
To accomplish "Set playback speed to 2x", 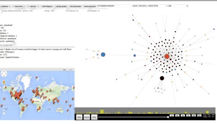I will click(x=177, y=115).
